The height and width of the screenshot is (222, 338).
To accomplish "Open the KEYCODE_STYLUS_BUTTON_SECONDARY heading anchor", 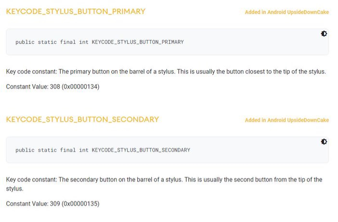I will click(82, 119).
